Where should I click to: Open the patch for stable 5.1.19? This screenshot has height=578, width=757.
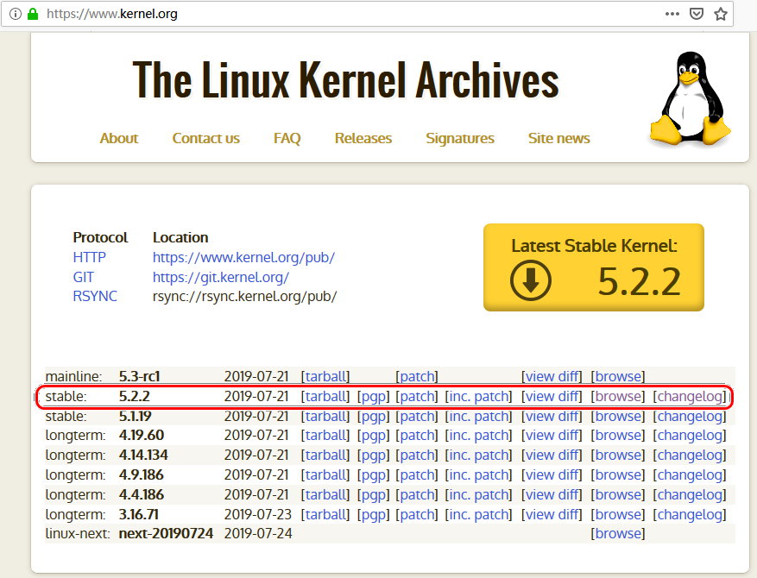tap(417, 416)
